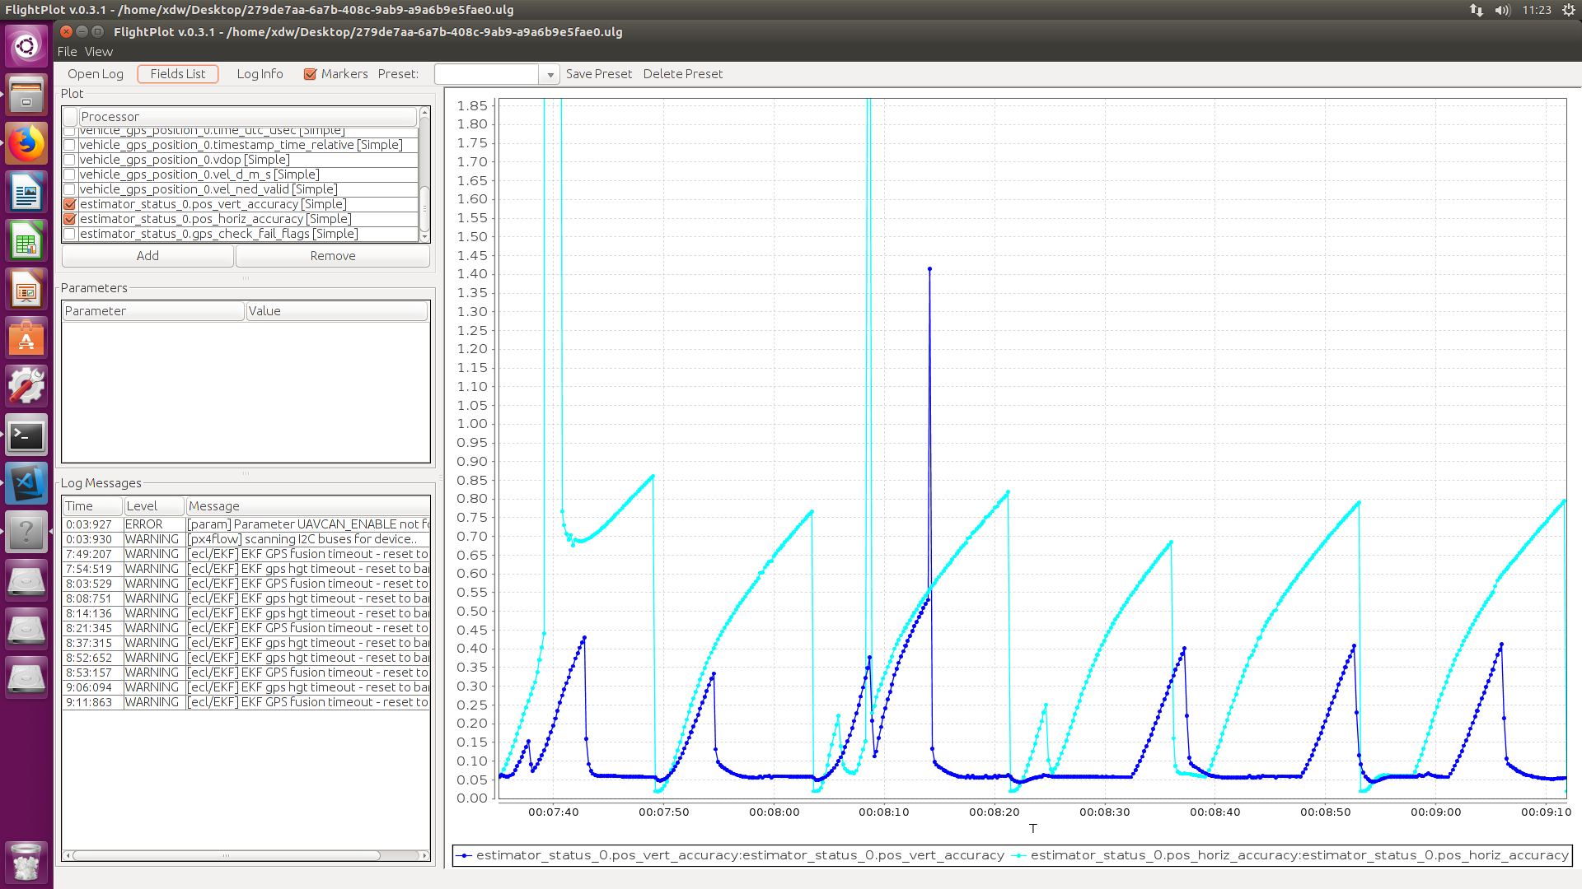This screenshot has width=1582, height=889.
Task: Open Firefox from the dock
Action: tap(26, 143)
